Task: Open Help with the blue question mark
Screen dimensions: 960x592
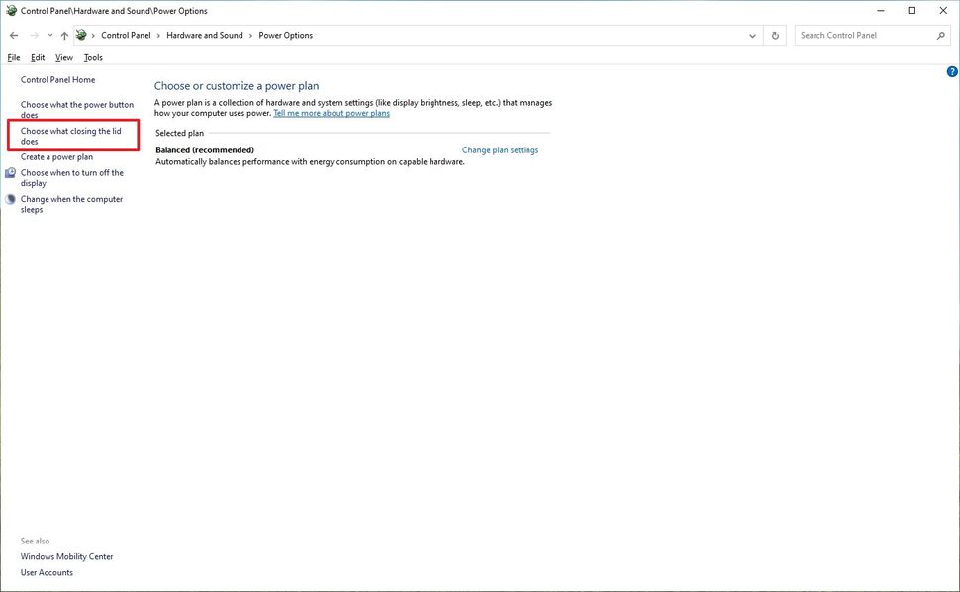Action: point(952,72)
